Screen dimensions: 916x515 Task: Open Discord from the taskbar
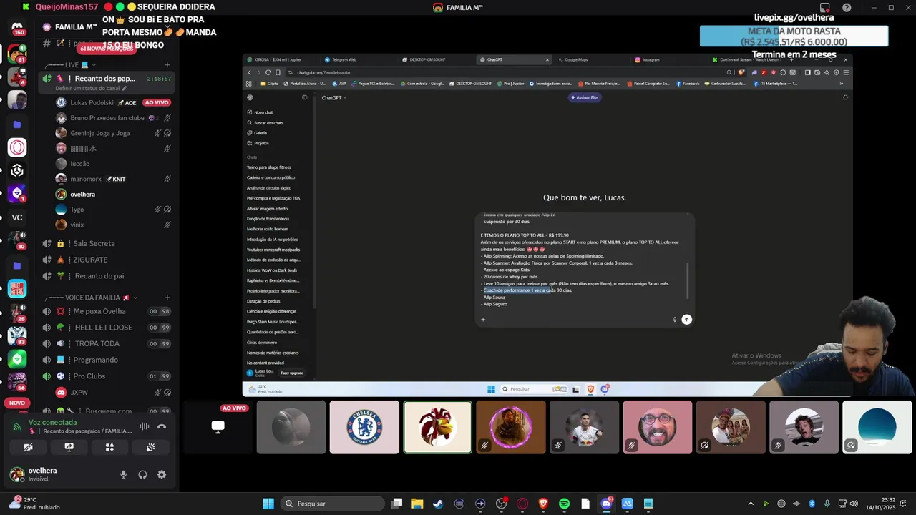pos(606,504)
